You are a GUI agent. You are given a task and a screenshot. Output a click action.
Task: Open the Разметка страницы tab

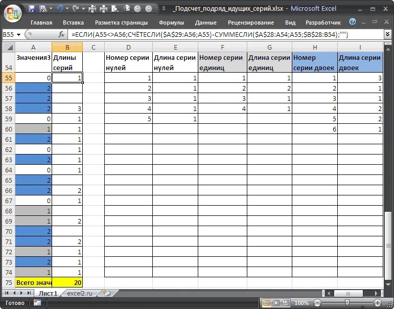click(x=121, y=23)
